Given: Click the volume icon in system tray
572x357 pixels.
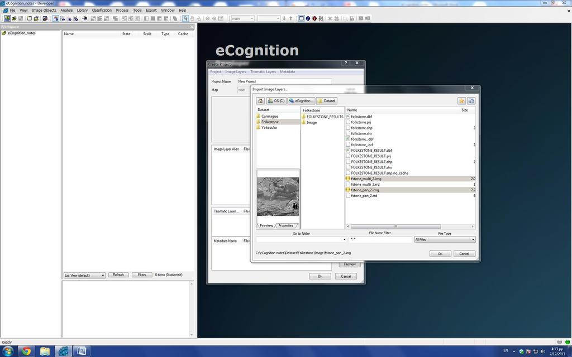Looking at the screenshot, I should [542, 351].
